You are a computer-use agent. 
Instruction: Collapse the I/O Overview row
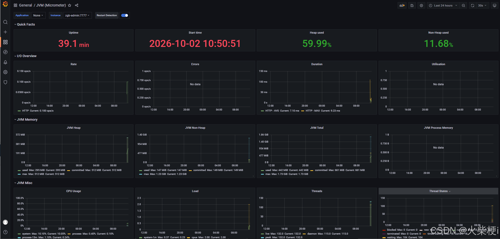point(25,56)
